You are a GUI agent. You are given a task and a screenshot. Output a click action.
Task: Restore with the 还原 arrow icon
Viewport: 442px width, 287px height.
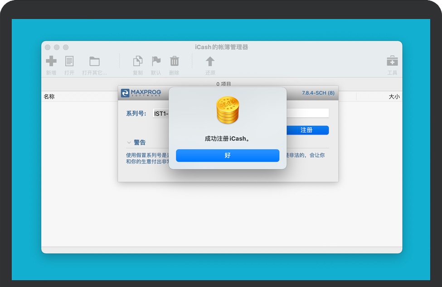[x=209, y=61]
